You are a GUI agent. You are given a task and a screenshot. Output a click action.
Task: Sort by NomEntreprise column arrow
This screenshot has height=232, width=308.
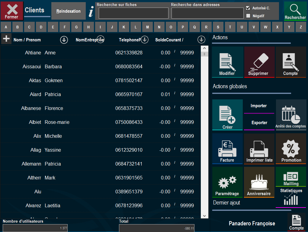click(100, 39)
